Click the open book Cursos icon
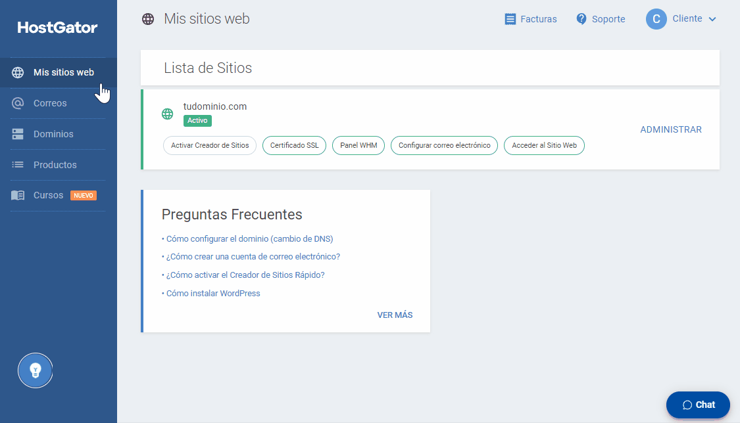The image size is (740, 423). 18,195
